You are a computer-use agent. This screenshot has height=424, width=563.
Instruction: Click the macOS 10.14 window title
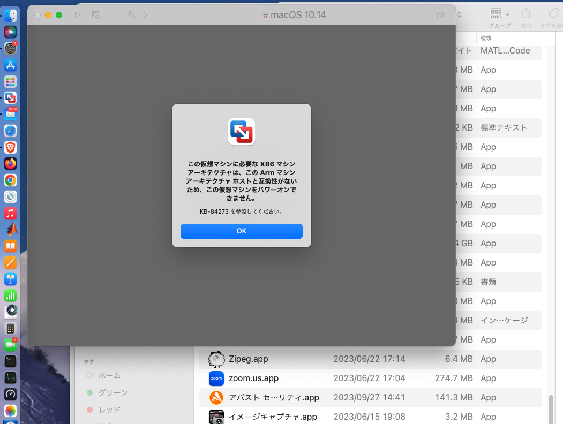pos(298,15)
